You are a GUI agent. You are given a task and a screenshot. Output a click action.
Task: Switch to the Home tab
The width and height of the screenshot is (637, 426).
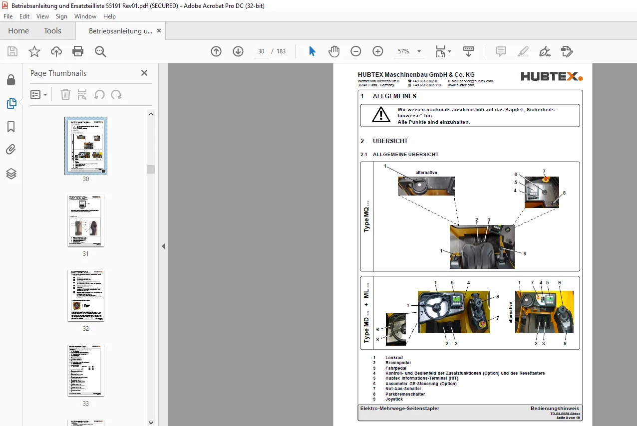(x=18, y=31)
